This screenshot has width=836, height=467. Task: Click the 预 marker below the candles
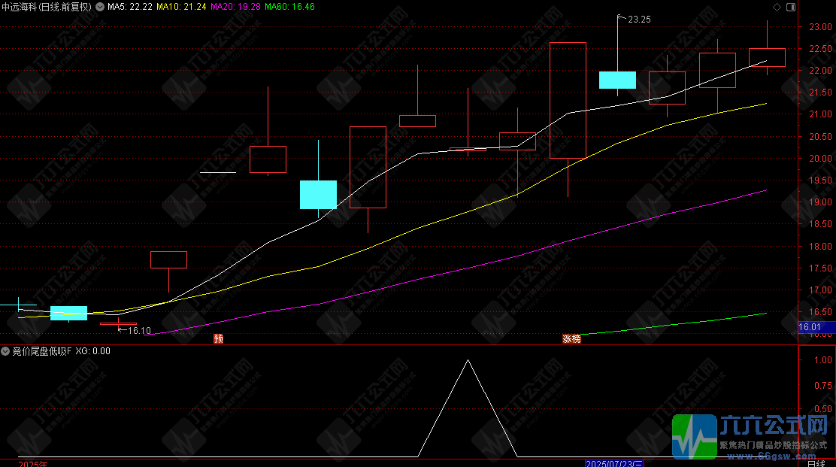(x=218, y=338)
